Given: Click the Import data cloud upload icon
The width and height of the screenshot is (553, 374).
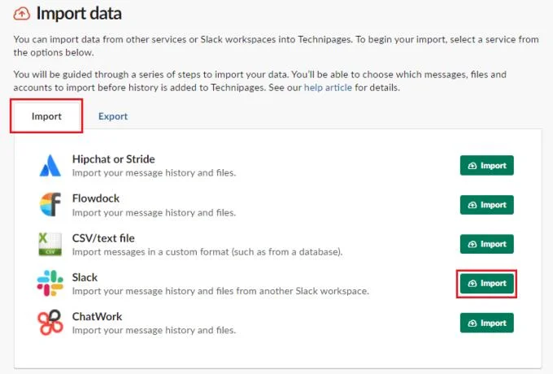Looking at the screenshot, I should click(x=22, y=14).
